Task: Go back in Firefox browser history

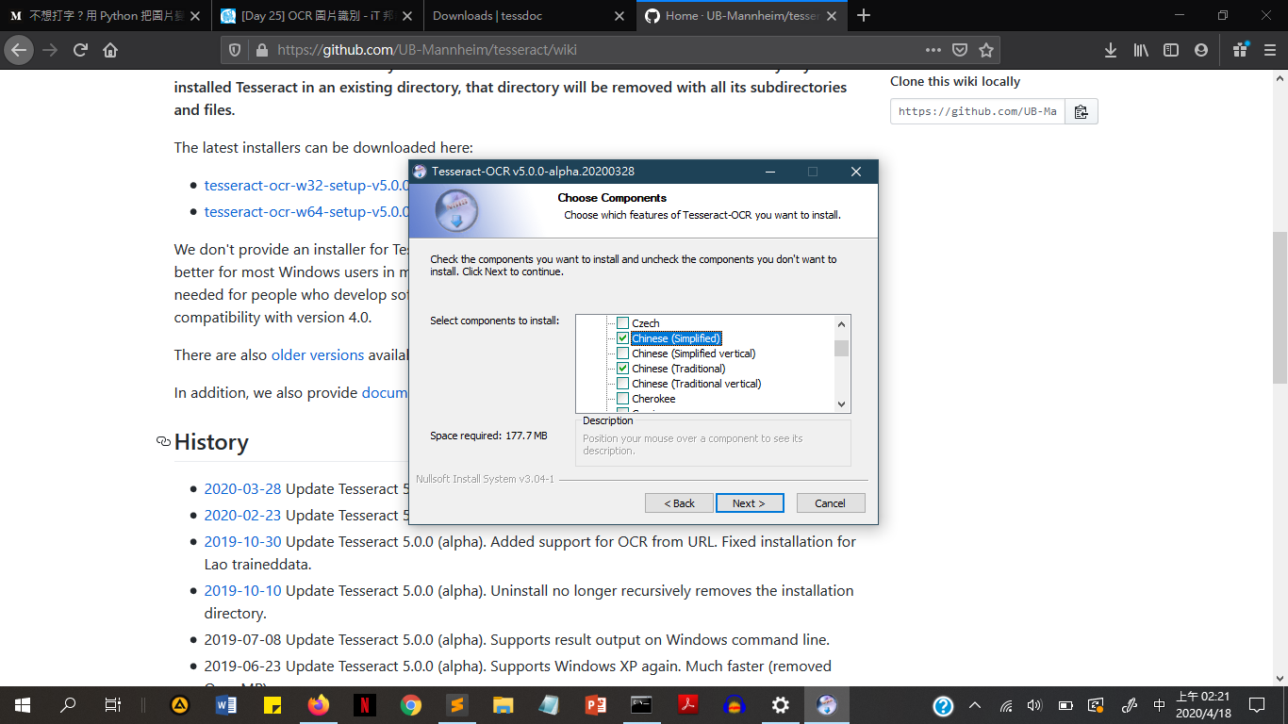Action: (19, 50)
